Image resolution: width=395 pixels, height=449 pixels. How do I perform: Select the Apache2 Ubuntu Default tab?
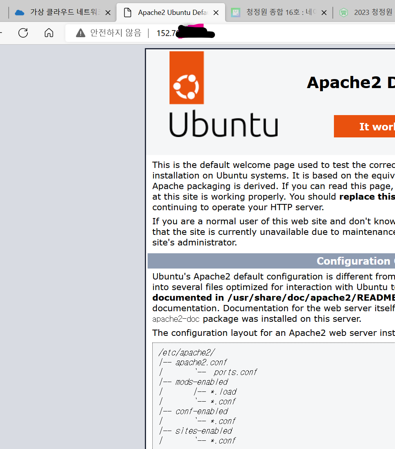(171, 12)
